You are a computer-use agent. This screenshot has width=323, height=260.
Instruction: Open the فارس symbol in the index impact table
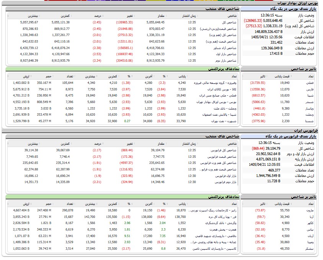310,89
